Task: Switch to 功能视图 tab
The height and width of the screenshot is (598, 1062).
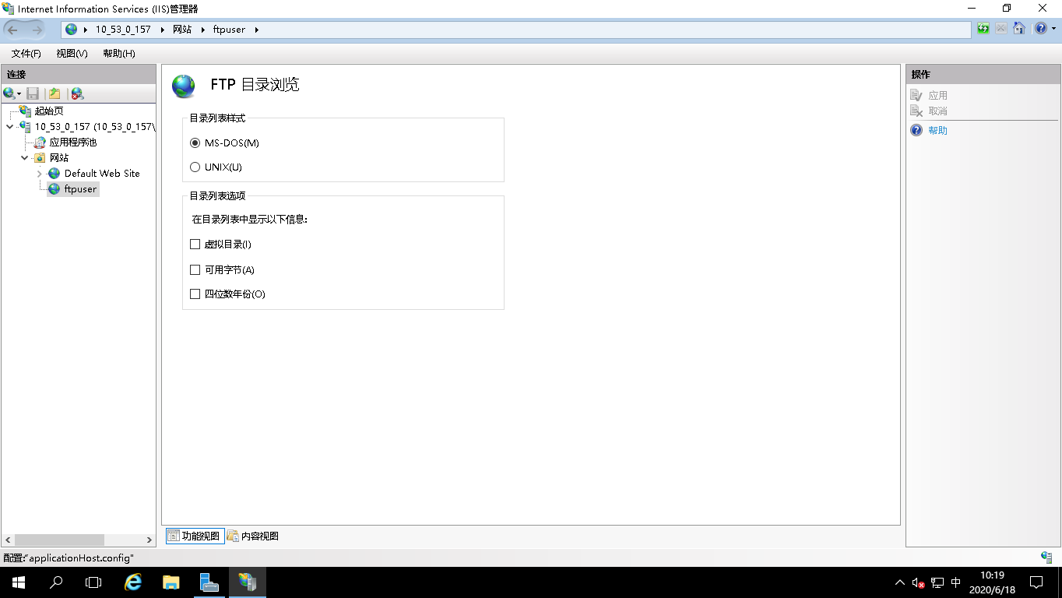Action: click(x=195, y=536)
